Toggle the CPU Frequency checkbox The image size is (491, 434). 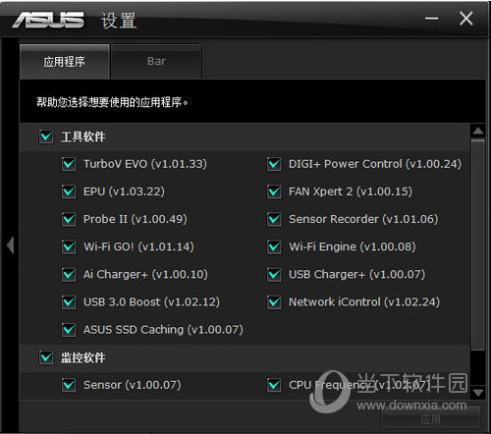pyautogui.click(x=274, y=385)
